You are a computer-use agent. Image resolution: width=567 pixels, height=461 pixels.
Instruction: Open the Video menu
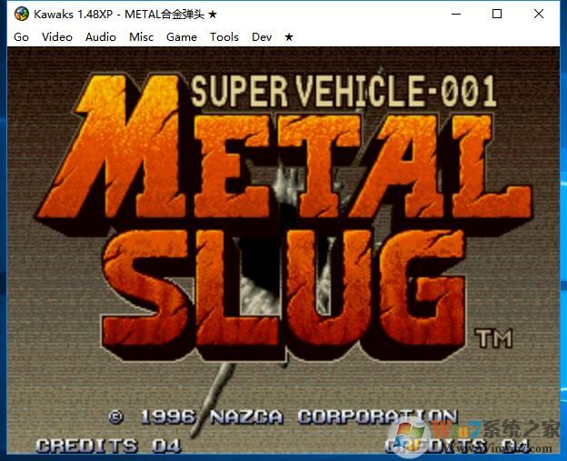pos(56,37)
